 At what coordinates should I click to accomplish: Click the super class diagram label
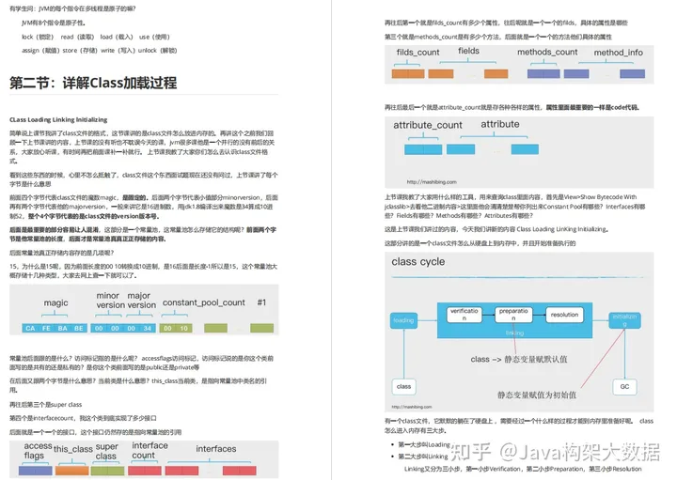pyautogui.click(x=106, y=451)
